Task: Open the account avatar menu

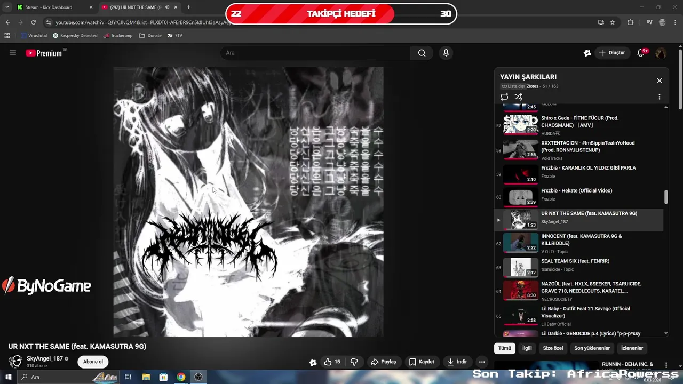Action: coord(661,53)
